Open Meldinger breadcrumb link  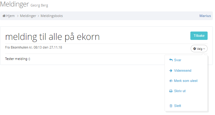point(28,16)
